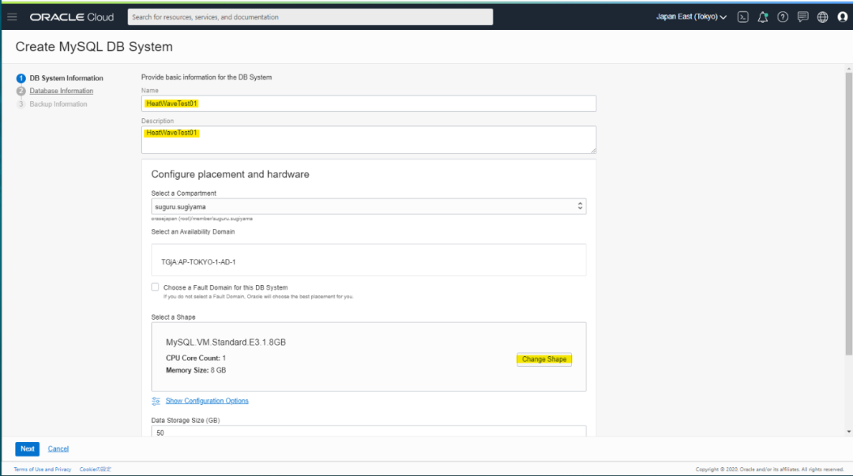This screenshot has height=476, width=853.
Task: Click the page's vertical scrollbar
Action: 848,213
